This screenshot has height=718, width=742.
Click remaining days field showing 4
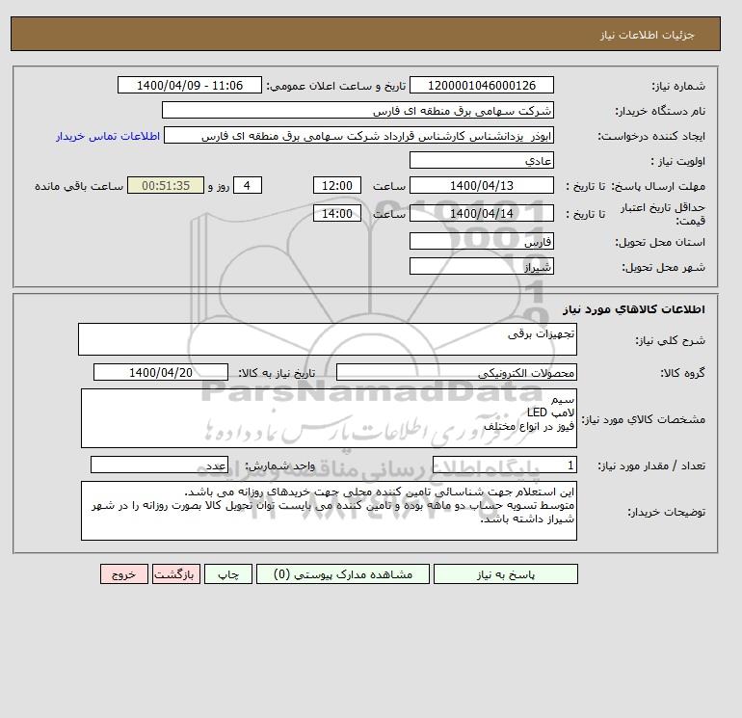pyautogui.click(x=247, y=186)
